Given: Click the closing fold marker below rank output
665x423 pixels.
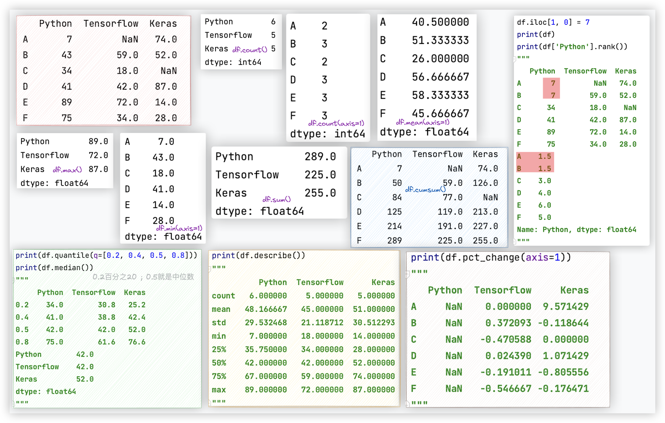Looking at the screenshot, I should click(x=514, y=241).
